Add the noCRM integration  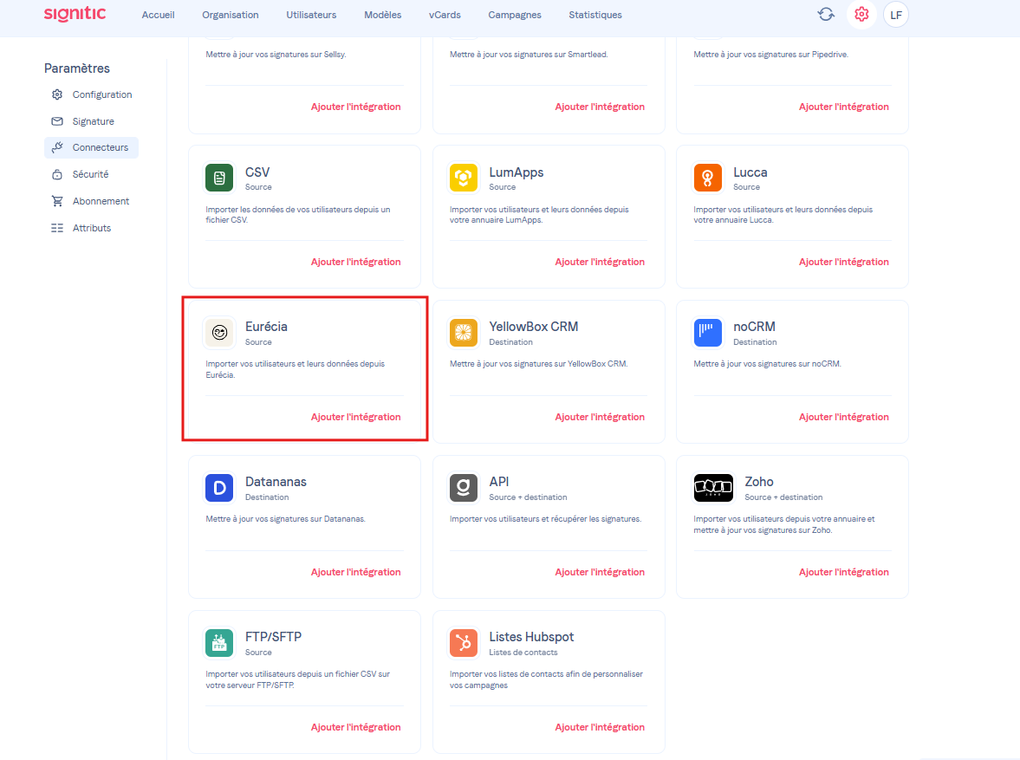tap(844, 417)
